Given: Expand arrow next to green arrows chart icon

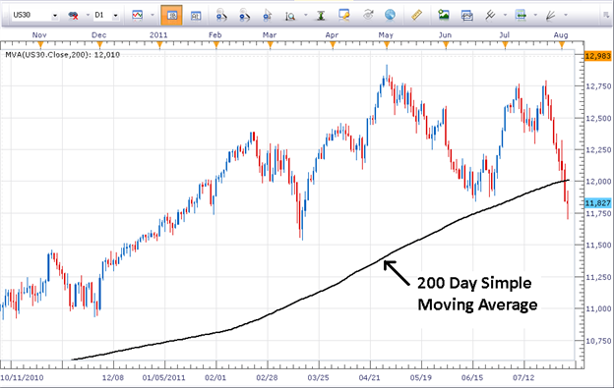Looking at the screenshot, I should [x=535, y=16].
